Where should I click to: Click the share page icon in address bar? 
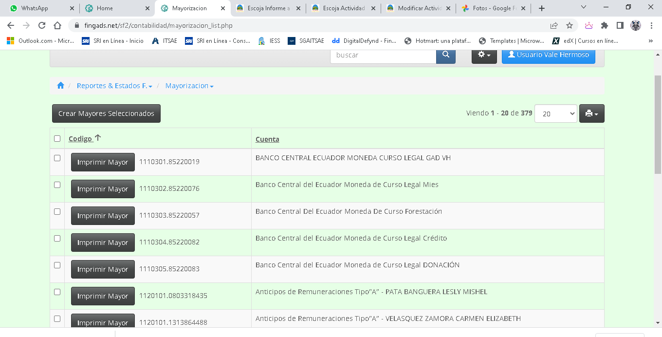pyautogui.click(x=554, y=26)
